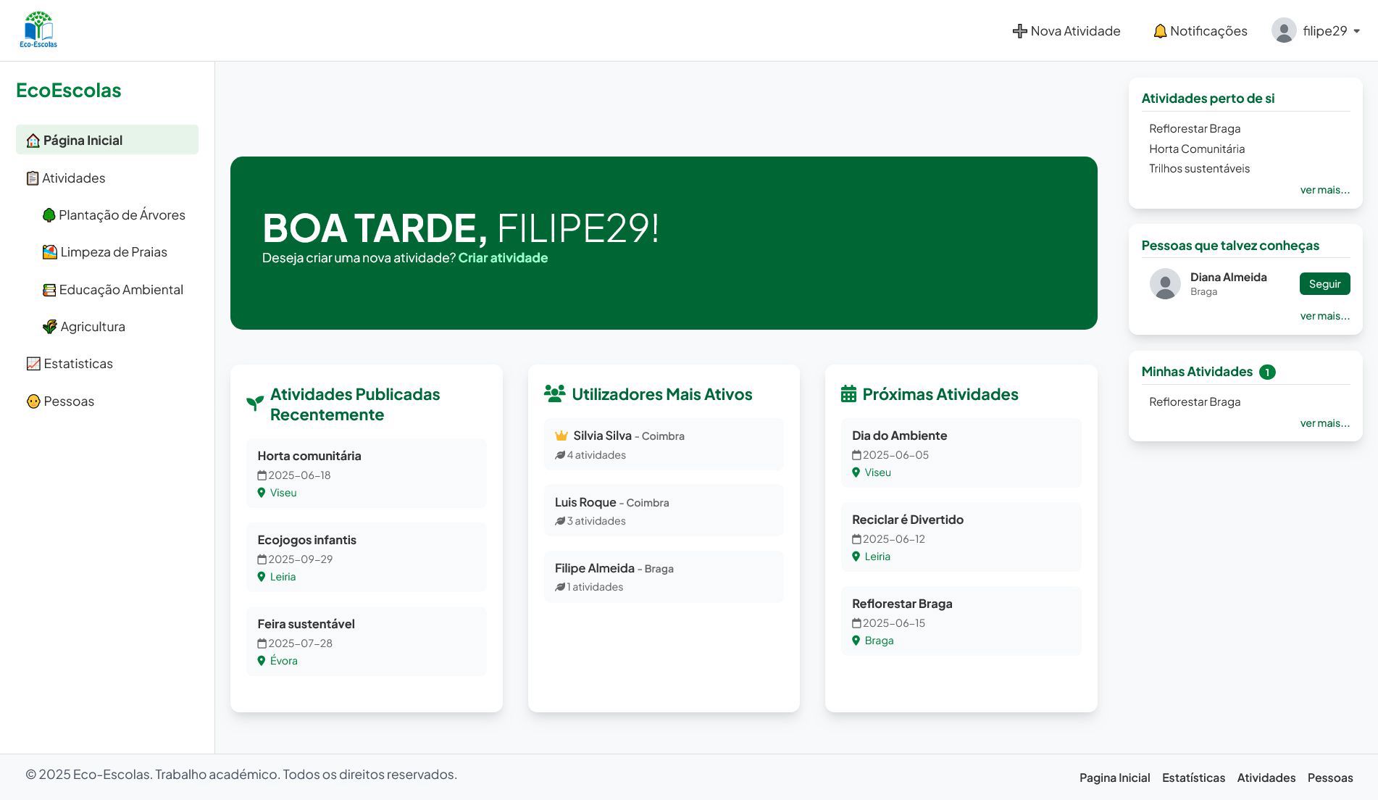
Task: Click the filipe29 profile avatar
Action: click(x=1283, y=30)
